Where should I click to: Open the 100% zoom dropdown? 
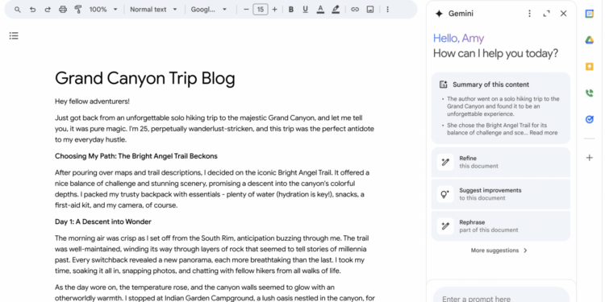coord(103,10)
